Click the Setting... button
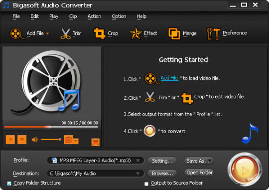The image size is (269, 190). (x=162, y=161)
